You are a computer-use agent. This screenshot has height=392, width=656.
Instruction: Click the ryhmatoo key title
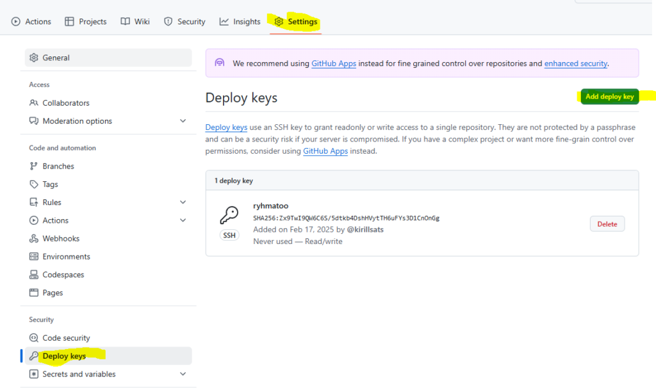[271, 206]
